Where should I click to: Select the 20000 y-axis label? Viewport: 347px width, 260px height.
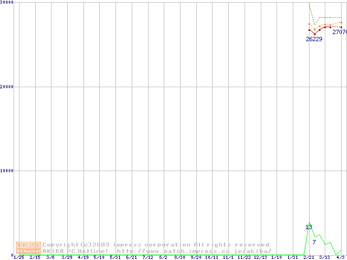(7, 87)
